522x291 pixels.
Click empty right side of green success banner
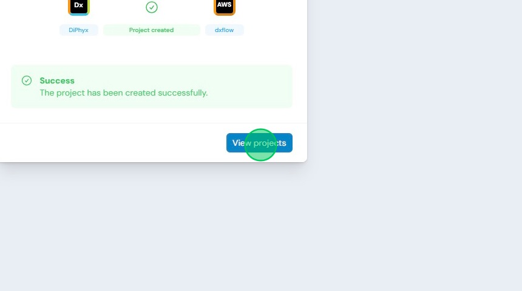tap(253, 87)
